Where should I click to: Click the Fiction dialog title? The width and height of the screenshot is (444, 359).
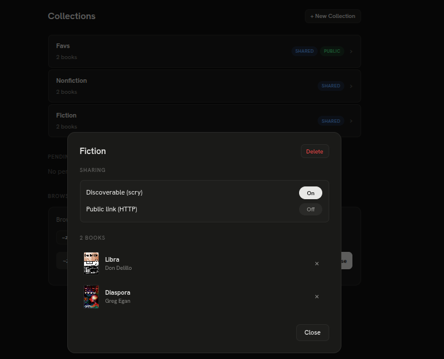point(93,151)
